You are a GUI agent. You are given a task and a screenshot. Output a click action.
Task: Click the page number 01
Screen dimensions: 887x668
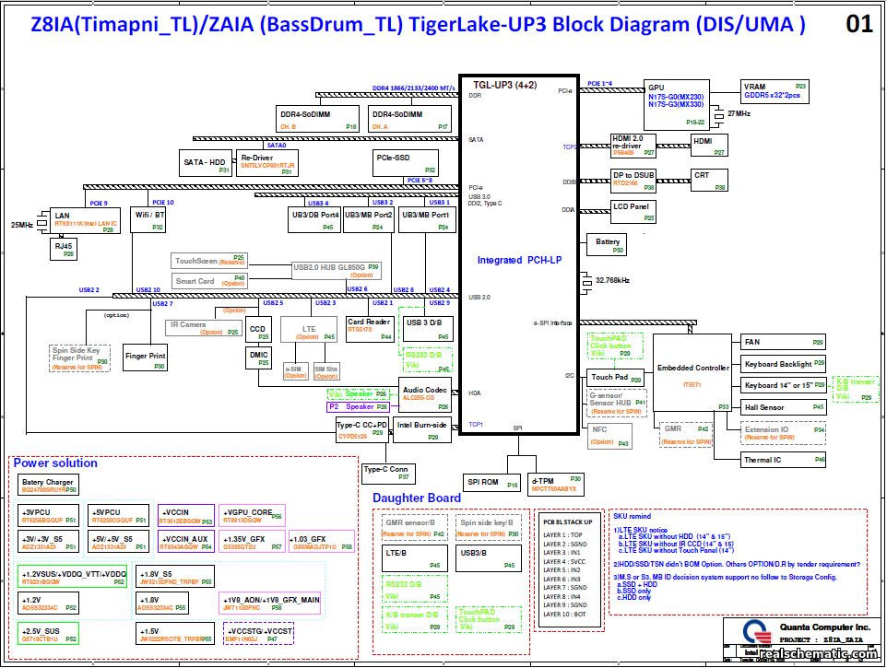(859, 24)
